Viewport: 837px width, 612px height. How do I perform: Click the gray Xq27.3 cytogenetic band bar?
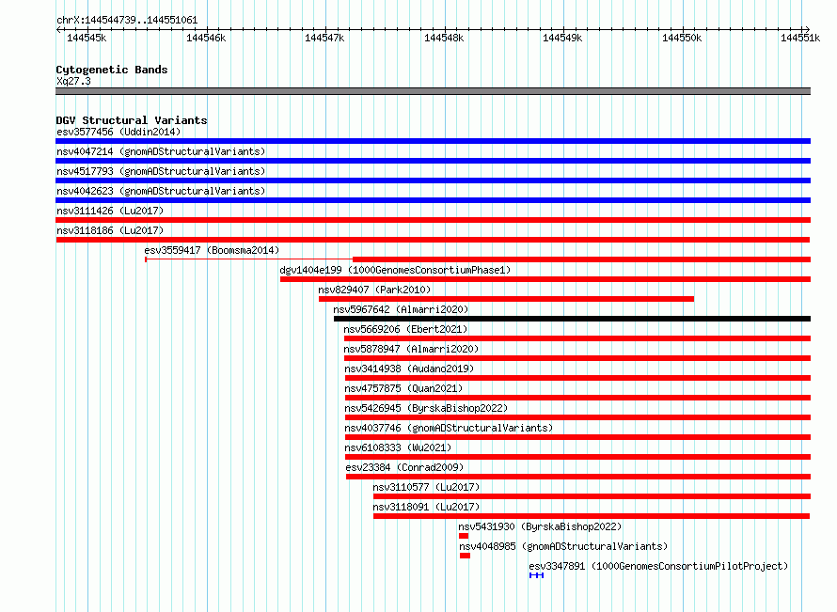433,91
